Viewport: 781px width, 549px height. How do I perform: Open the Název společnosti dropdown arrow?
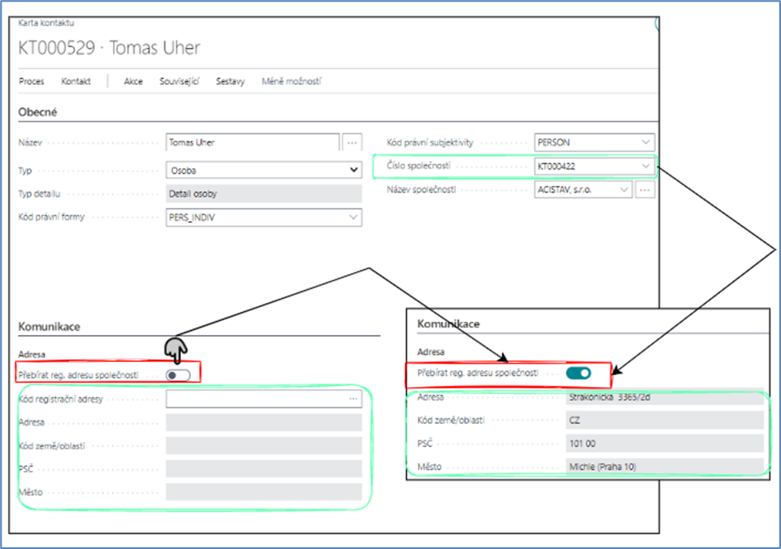click(x=623, y=190)
